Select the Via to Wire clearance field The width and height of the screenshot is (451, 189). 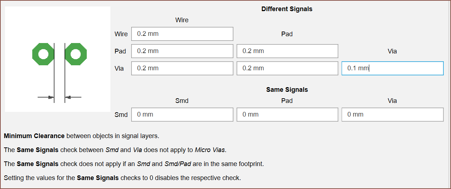(x=182, y=68)
